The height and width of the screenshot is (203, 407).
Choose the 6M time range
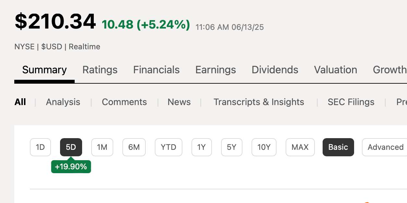(134, 147)
